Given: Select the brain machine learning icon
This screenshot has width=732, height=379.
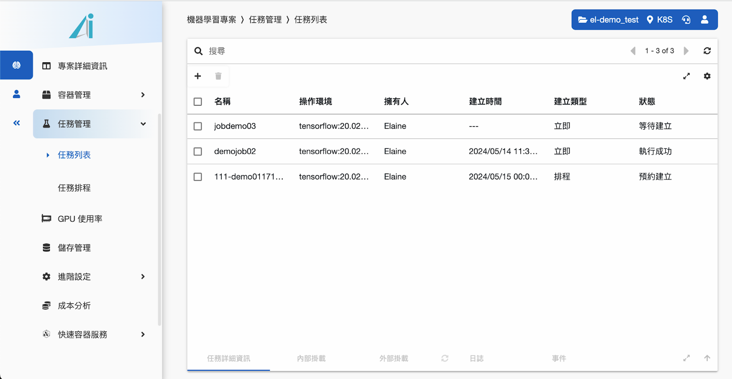Looking at the screenshot, I should tap(16, 65).
